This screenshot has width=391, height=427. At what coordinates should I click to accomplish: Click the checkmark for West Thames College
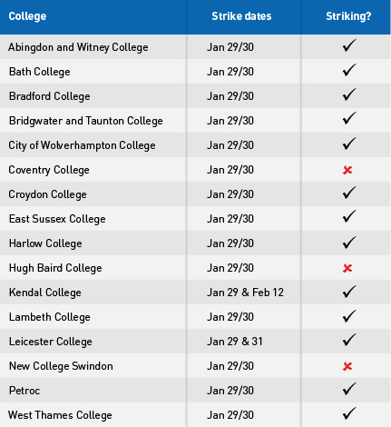[349, 413]
